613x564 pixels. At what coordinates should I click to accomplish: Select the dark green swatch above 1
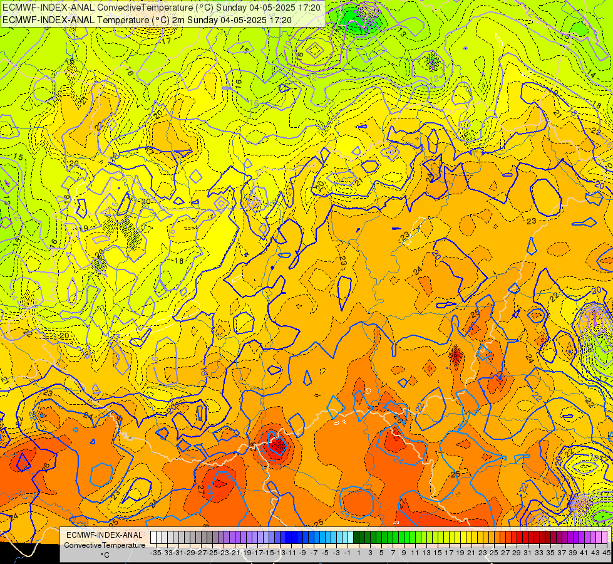coord(358,537)
